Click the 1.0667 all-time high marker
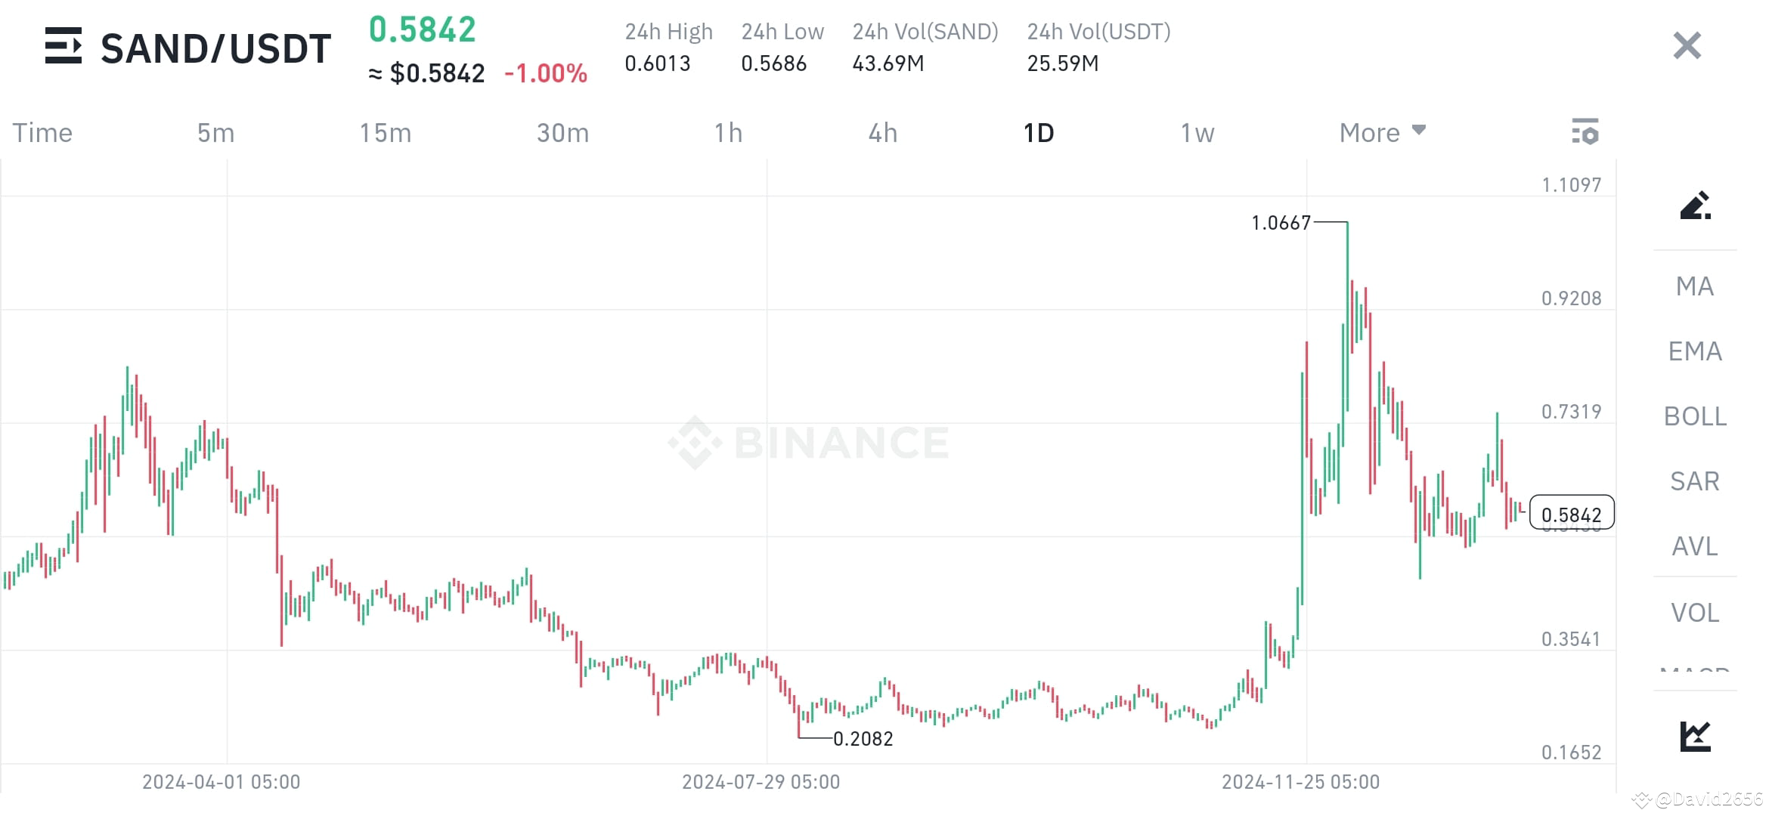Image resolution: width=1769 pixels, height=816 pixels. click(1279, 223)
